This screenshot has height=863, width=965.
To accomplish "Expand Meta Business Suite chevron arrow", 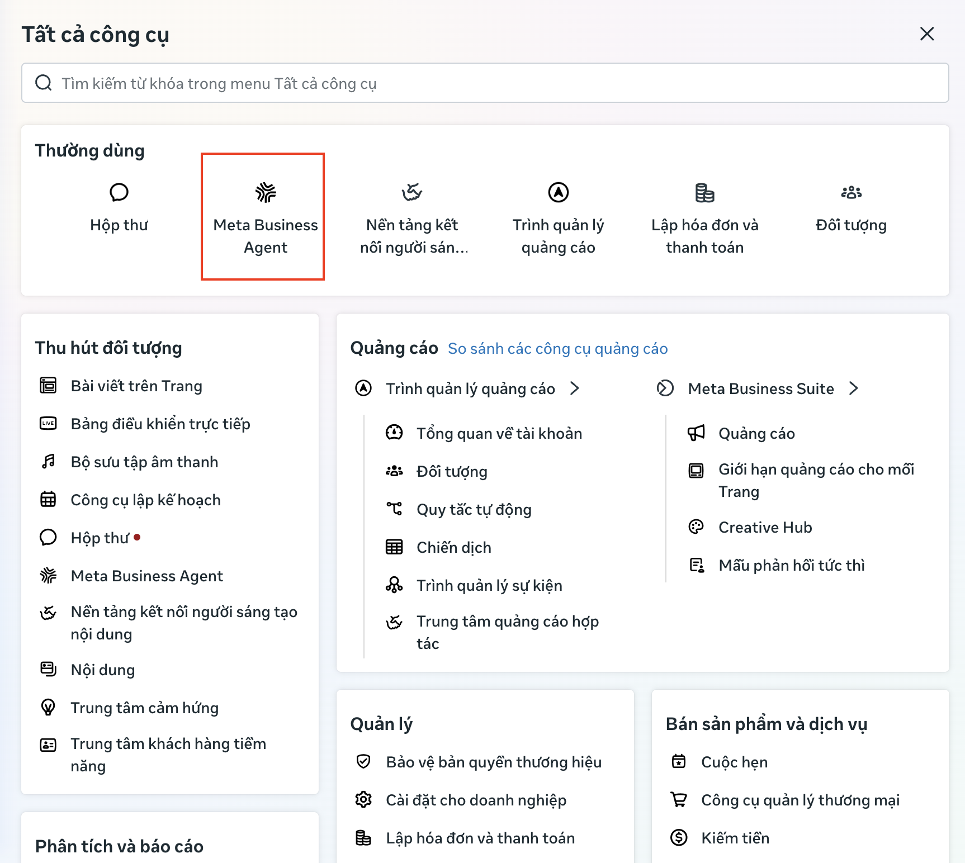I will (853, 388).
